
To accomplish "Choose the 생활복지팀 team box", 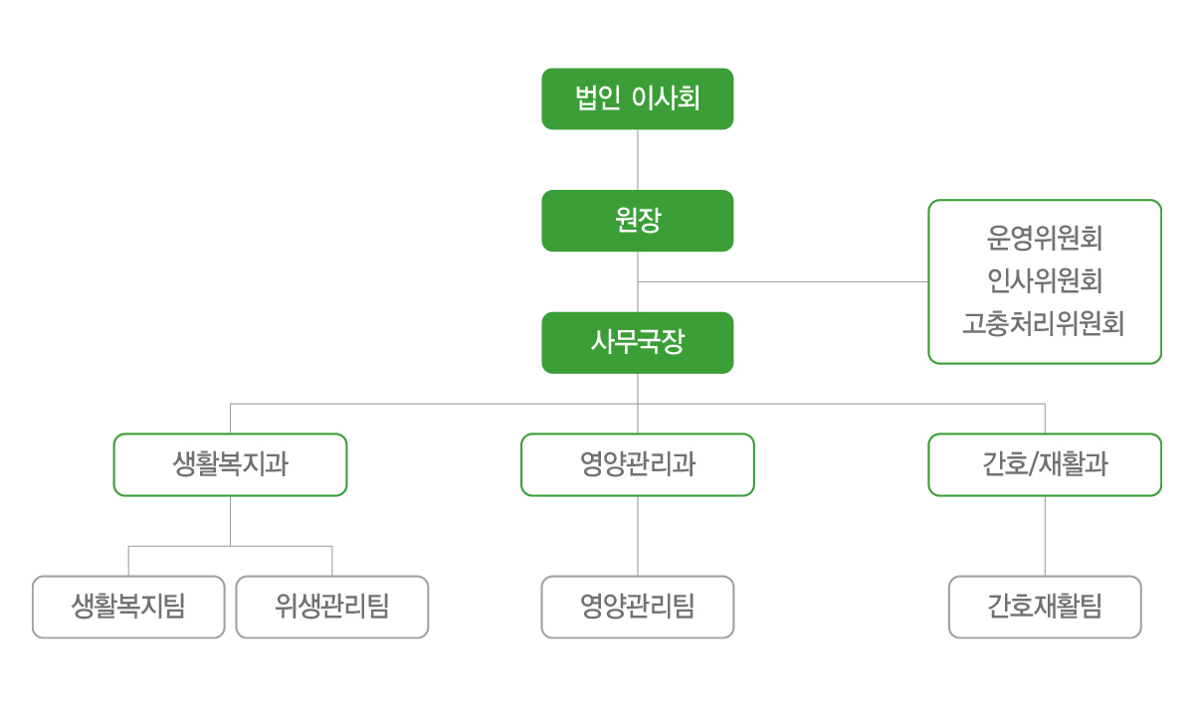I will coord(128,607).
